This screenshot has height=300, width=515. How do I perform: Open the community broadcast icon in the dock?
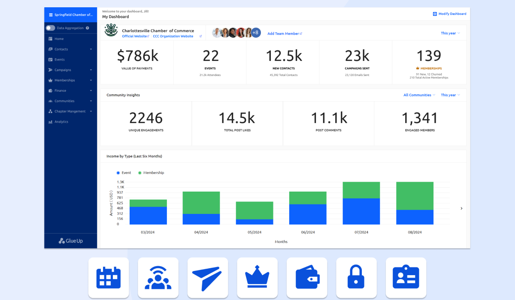158,277
